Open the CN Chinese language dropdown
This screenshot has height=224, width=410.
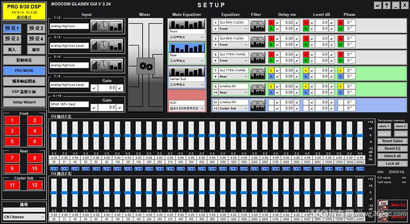click(x=24, y=217)
